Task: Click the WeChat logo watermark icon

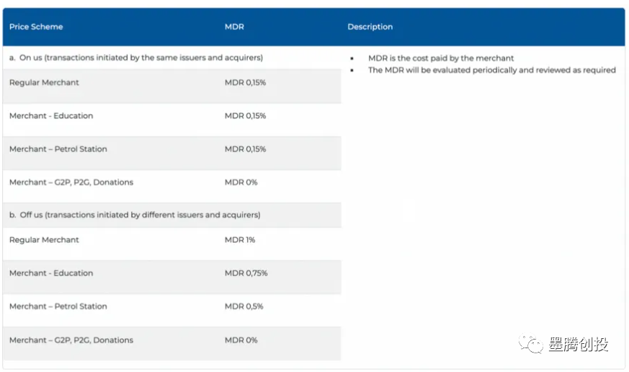Action: [x=532, y=345]
